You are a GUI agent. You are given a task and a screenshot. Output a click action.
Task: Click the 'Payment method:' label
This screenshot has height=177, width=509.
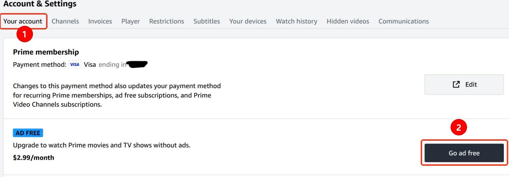pyautogui.click(x=40, y=65)
